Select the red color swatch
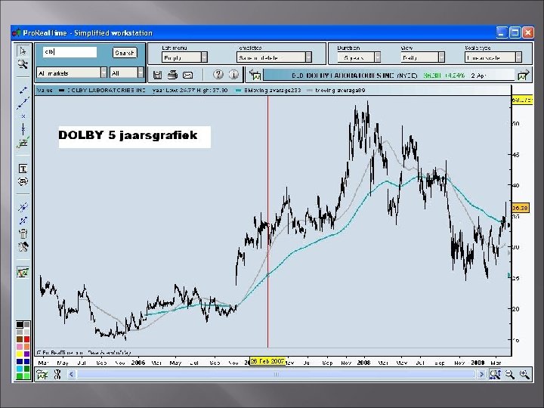 point(26,339)
